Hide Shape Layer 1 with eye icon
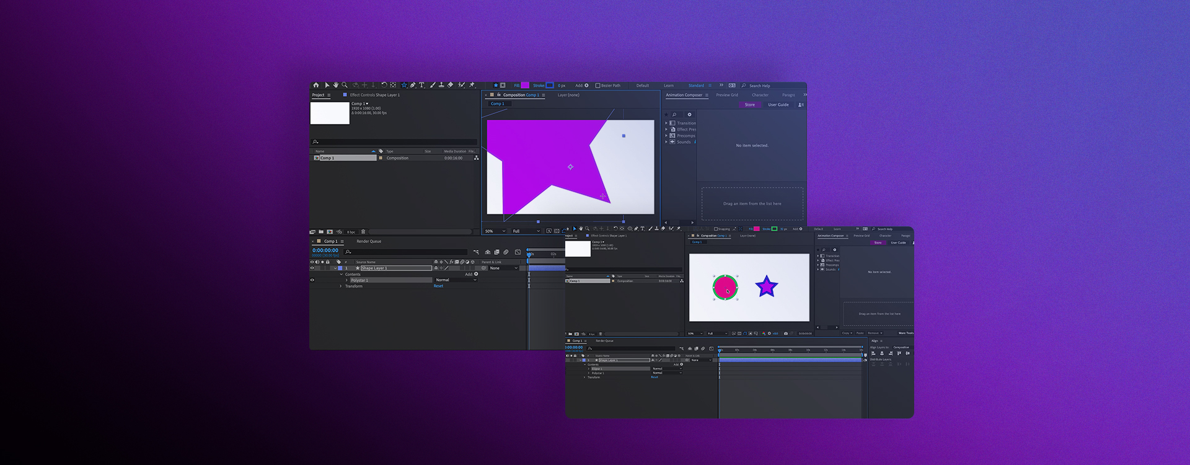This screenshot has width=1190, height=465. click(312, 268)
